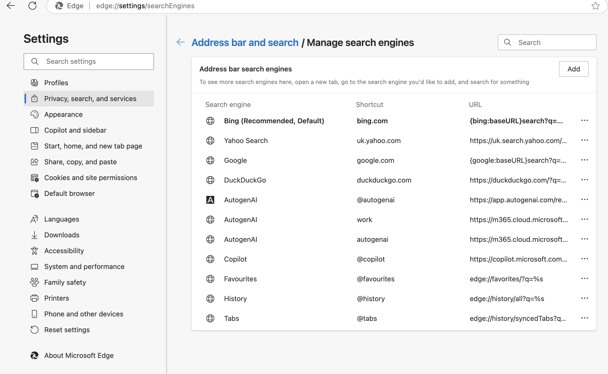Open System and performance settings
608x374 pixels.
click(89, 267)
